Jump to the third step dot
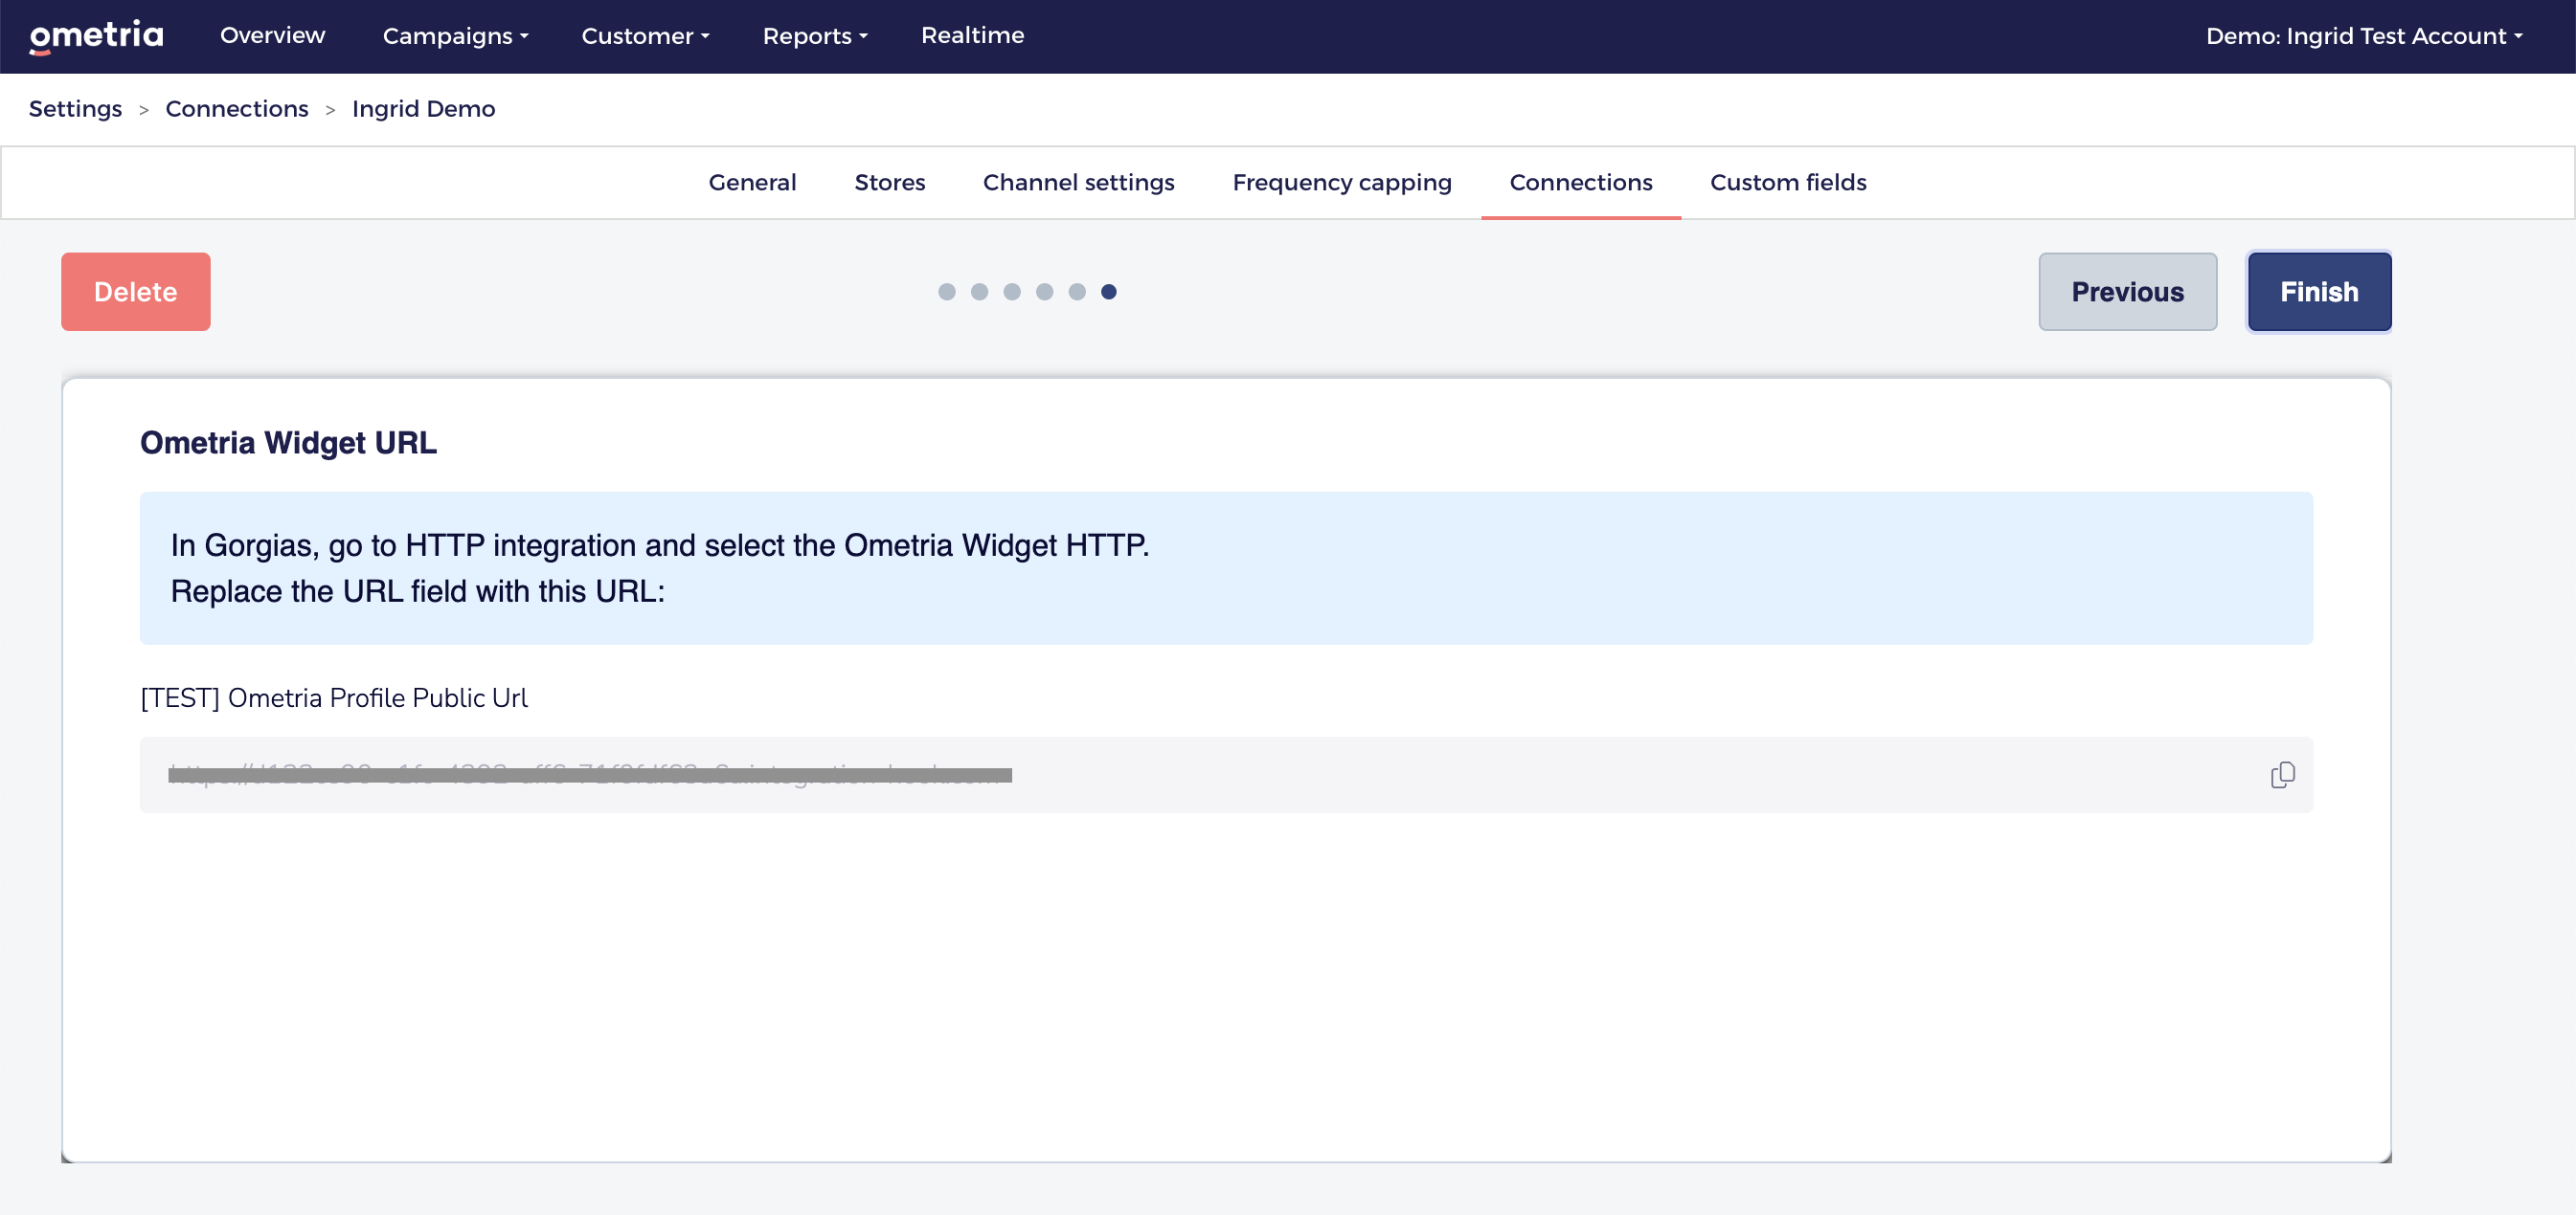Screen dimensions: 2576x1215 pos(1011,292)
